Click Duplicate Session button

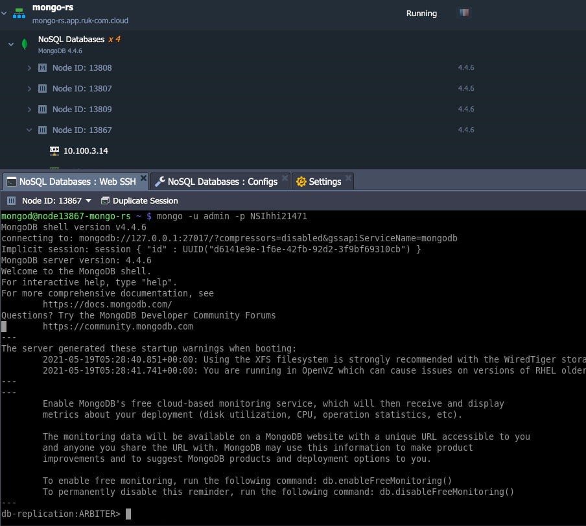coord(139,201)
